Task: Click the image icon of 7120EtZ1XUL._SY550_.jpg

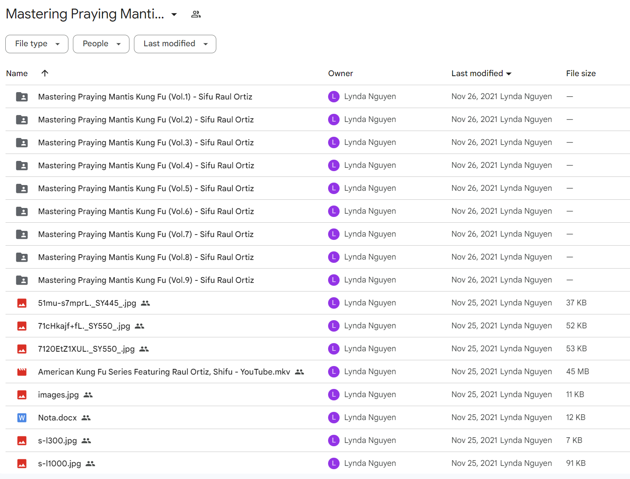Action: pos(22,349)
